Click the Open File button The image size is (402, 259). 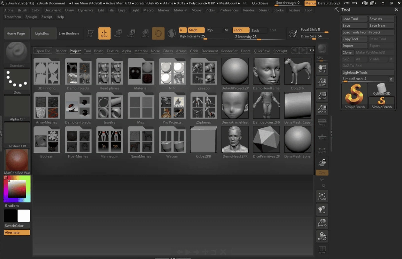point(43,51)
